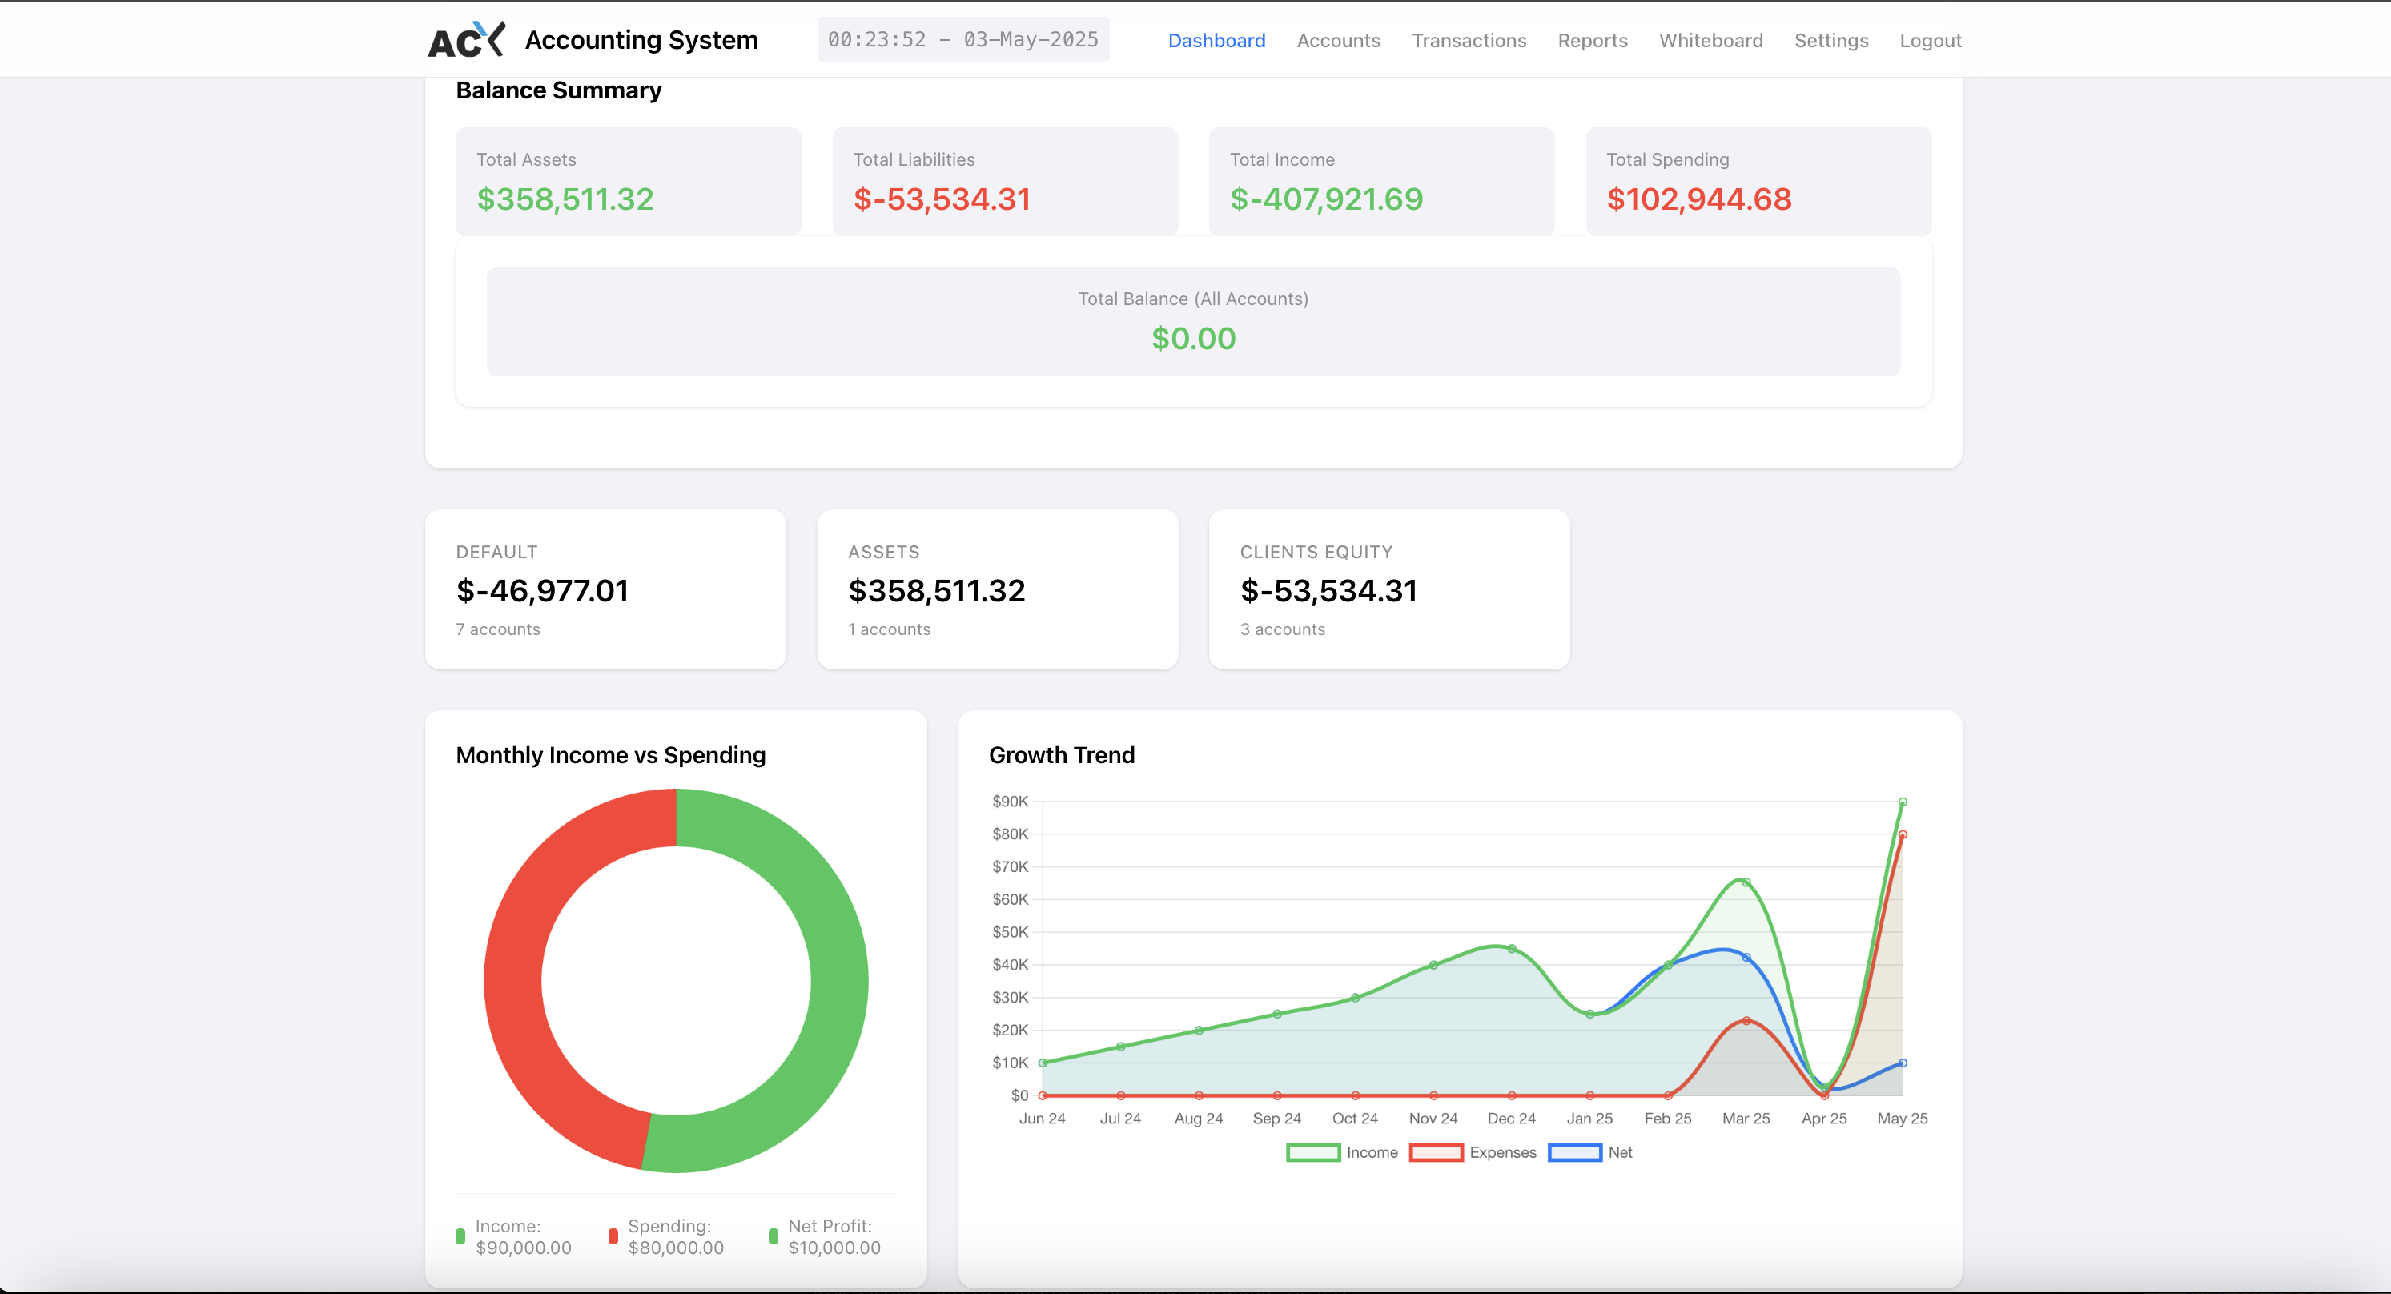The width and height of the screenshot is (2391, 1294).
Task: Click the blue Net legend swatch
Action: [x=1575, y=1153]
